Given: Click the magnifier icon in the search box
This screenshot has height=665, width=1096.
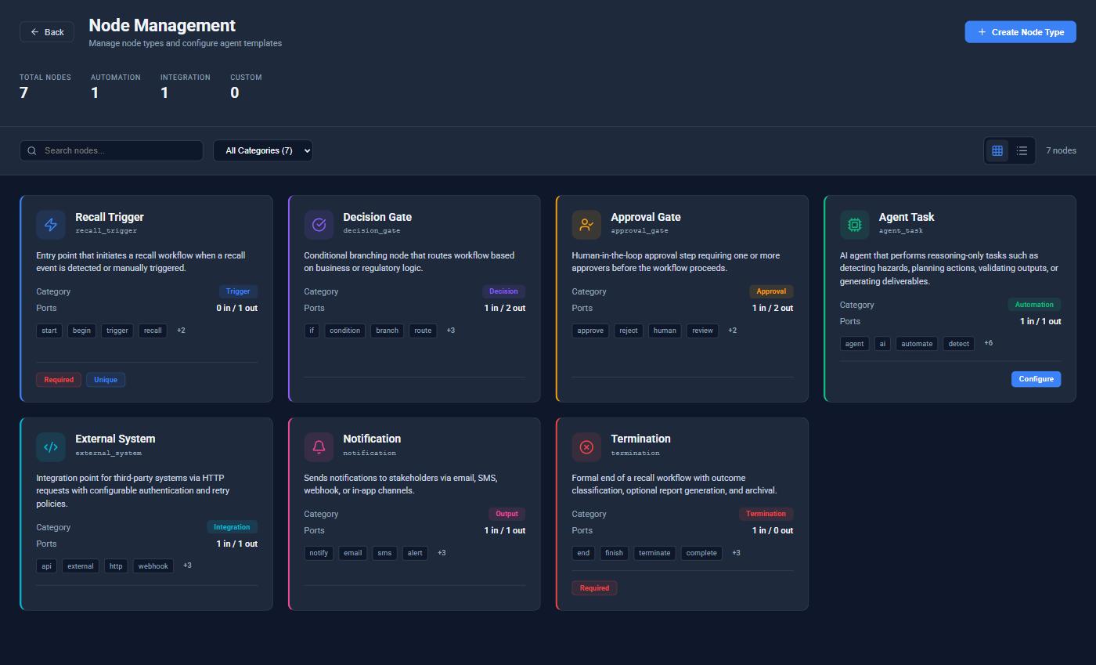Looking at the screenshot, I should [x=32, y=150].
